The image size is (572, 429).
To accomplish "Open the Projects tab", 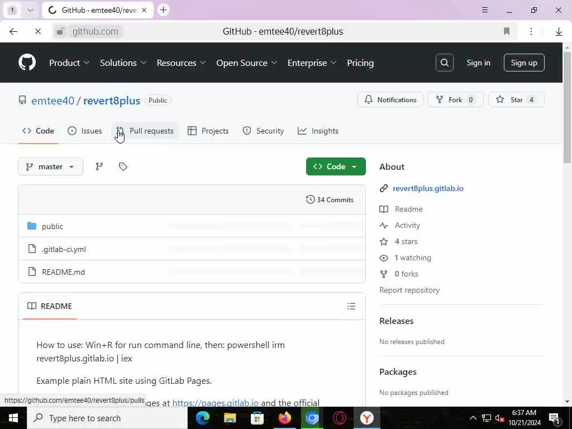I will click(208, 131).
